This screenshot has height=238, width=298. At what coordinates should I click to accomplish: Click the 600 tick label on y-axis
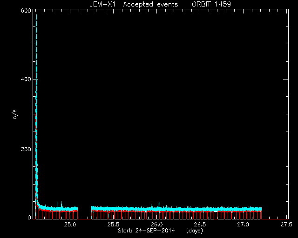coord(26,11)
